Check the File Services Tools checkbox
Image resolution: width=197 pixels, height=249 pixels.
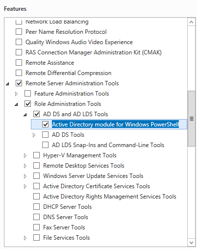36,238
